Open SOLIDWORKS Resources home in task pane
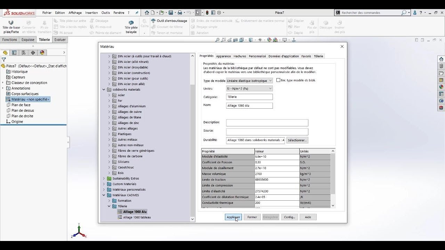 click(x=441, y=59)
